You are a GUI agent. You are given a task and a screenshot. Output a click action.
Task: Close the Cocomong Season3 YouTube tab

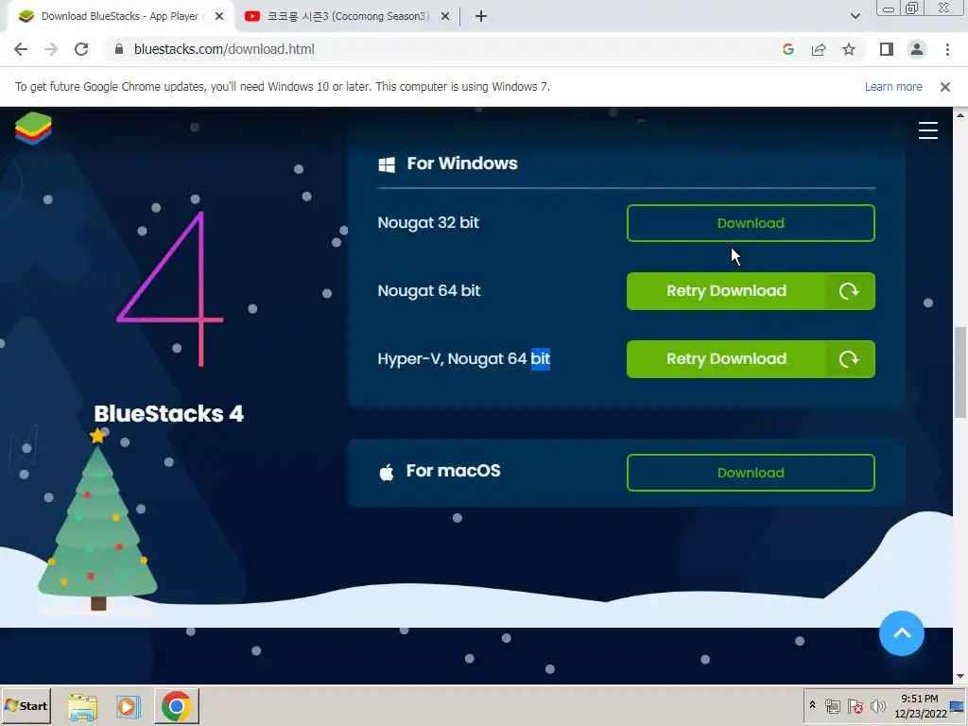point(445,17)
